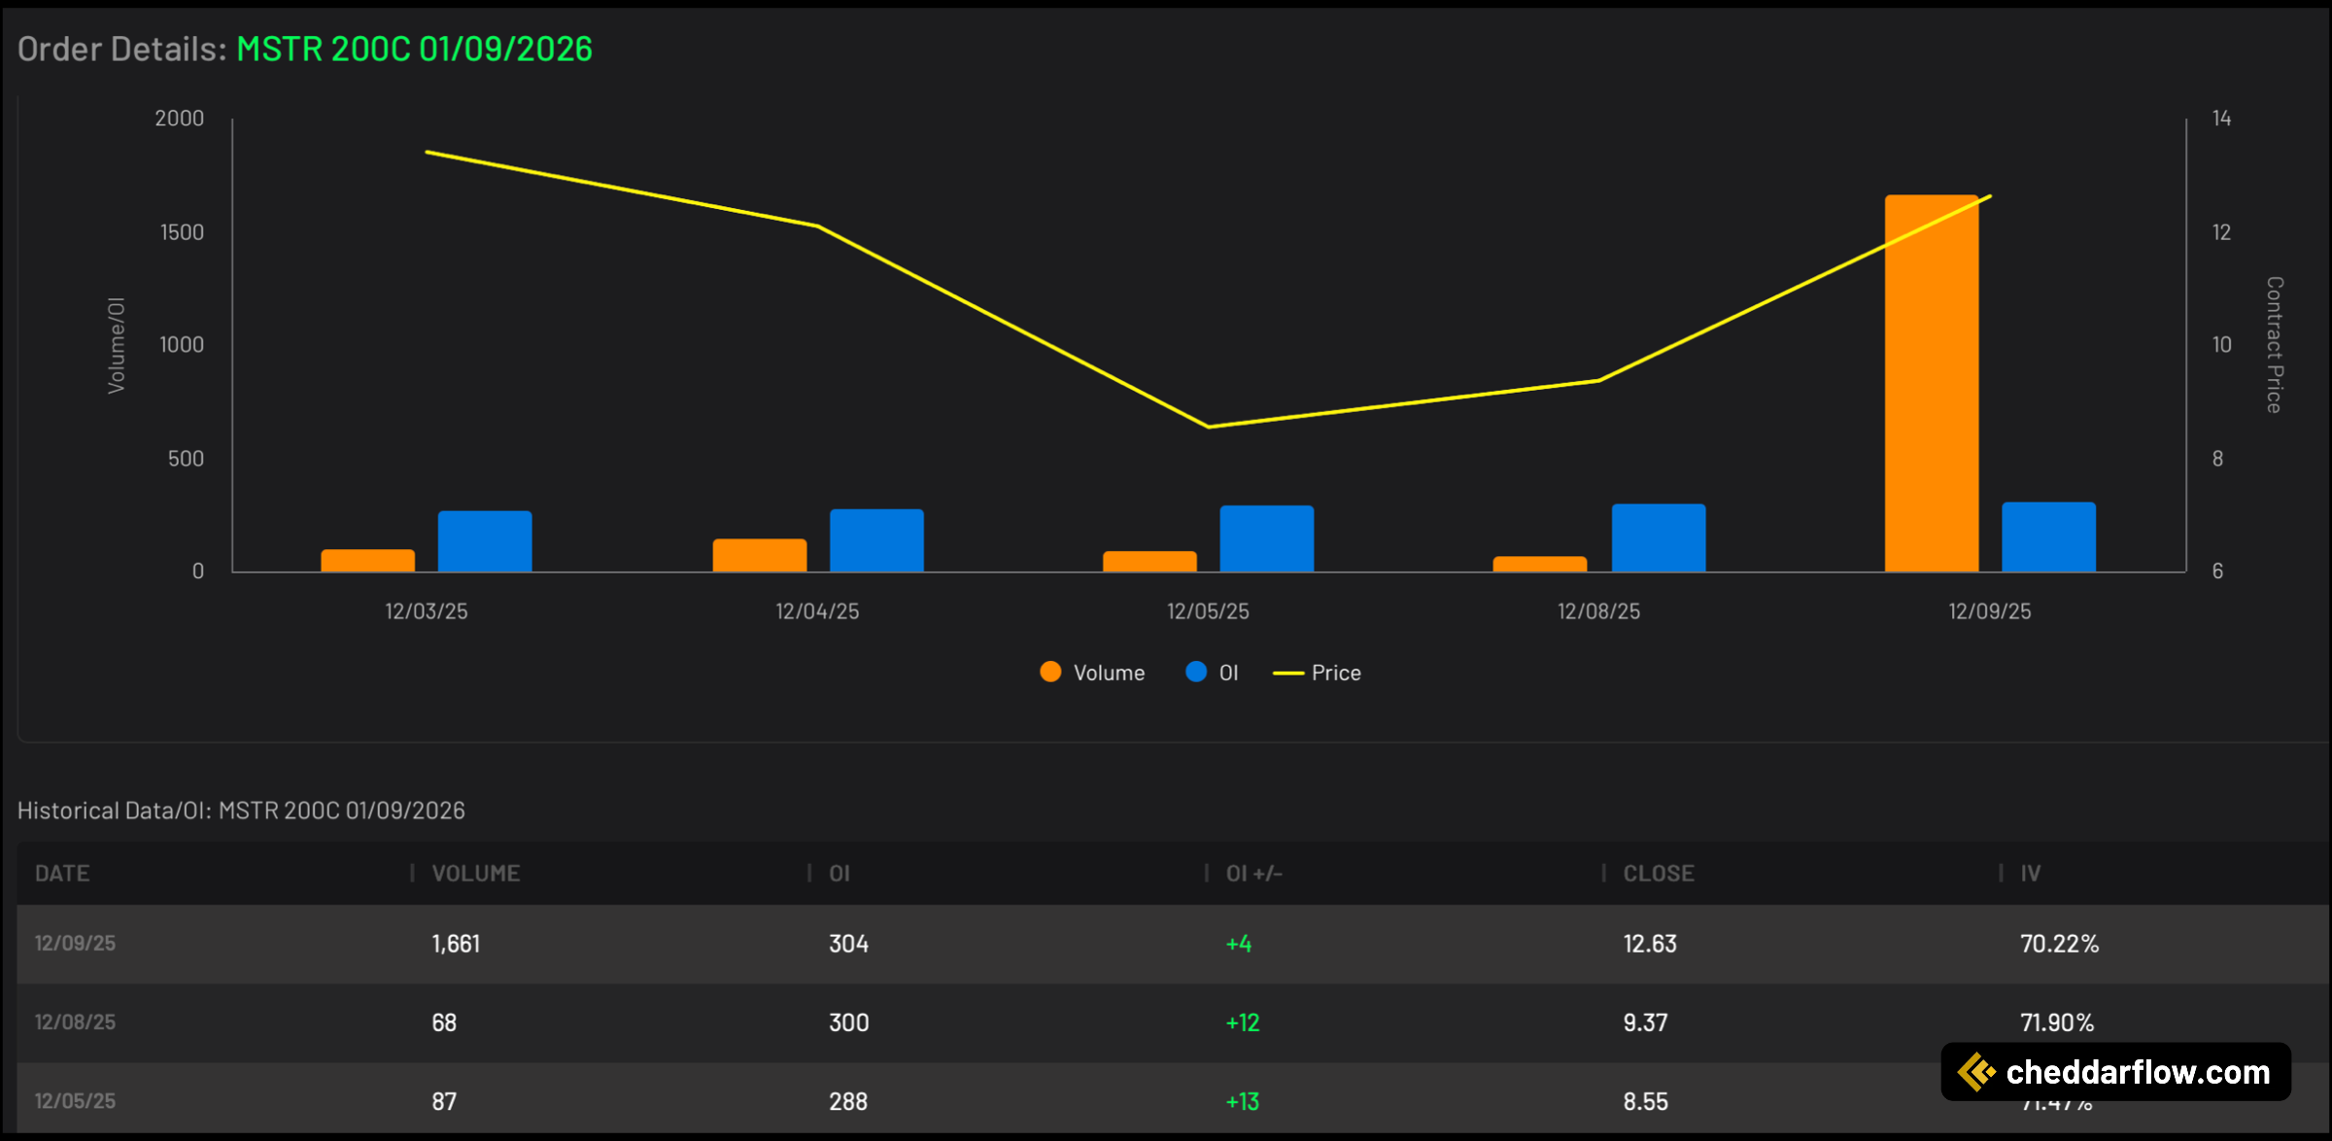Toggle the OI series in the chart legend
This screenshot has width=2332, height=1141.
(1212, 673)
